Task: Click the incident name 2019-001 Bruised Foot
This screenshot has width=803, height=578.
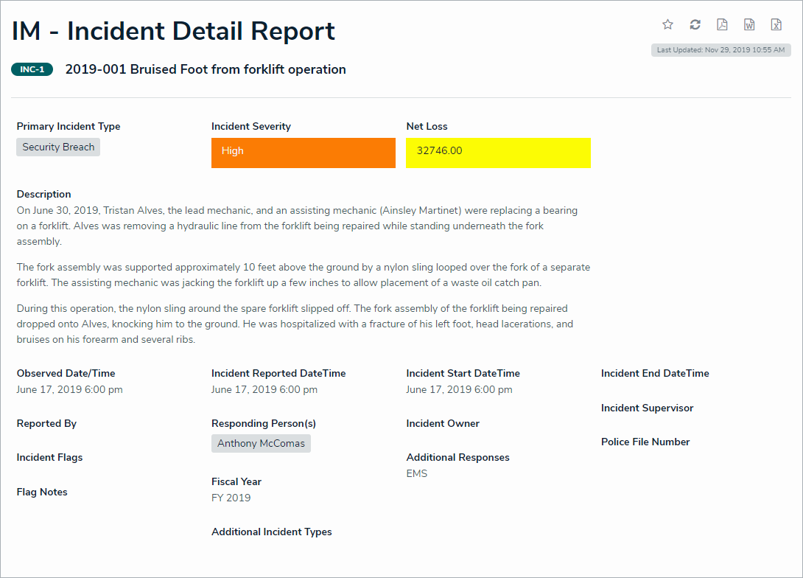Action: point(206,69)
